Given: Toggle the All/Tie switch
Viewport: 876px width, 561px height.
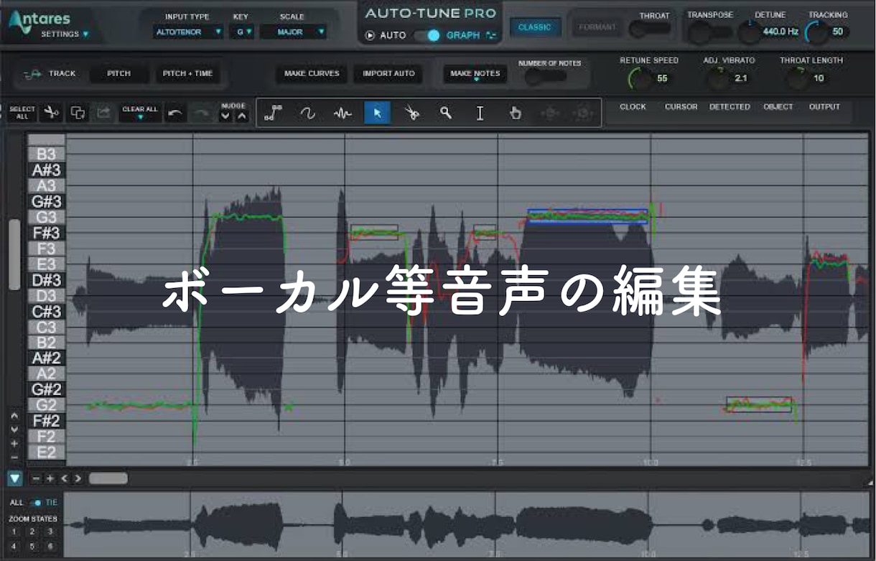Looking at the screenshot, I should coord(36,503).
